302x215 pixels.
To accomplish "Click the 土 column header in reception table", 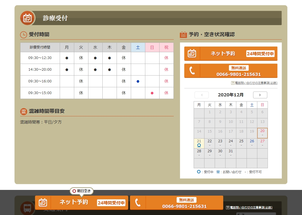I will click(x=138, y=47).
